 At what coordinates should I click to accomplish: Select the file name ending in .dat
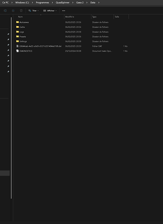pos(41,46)
